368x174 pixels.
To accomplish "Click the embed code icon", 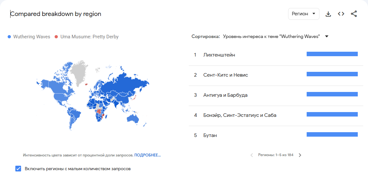I will click(341, 14).
